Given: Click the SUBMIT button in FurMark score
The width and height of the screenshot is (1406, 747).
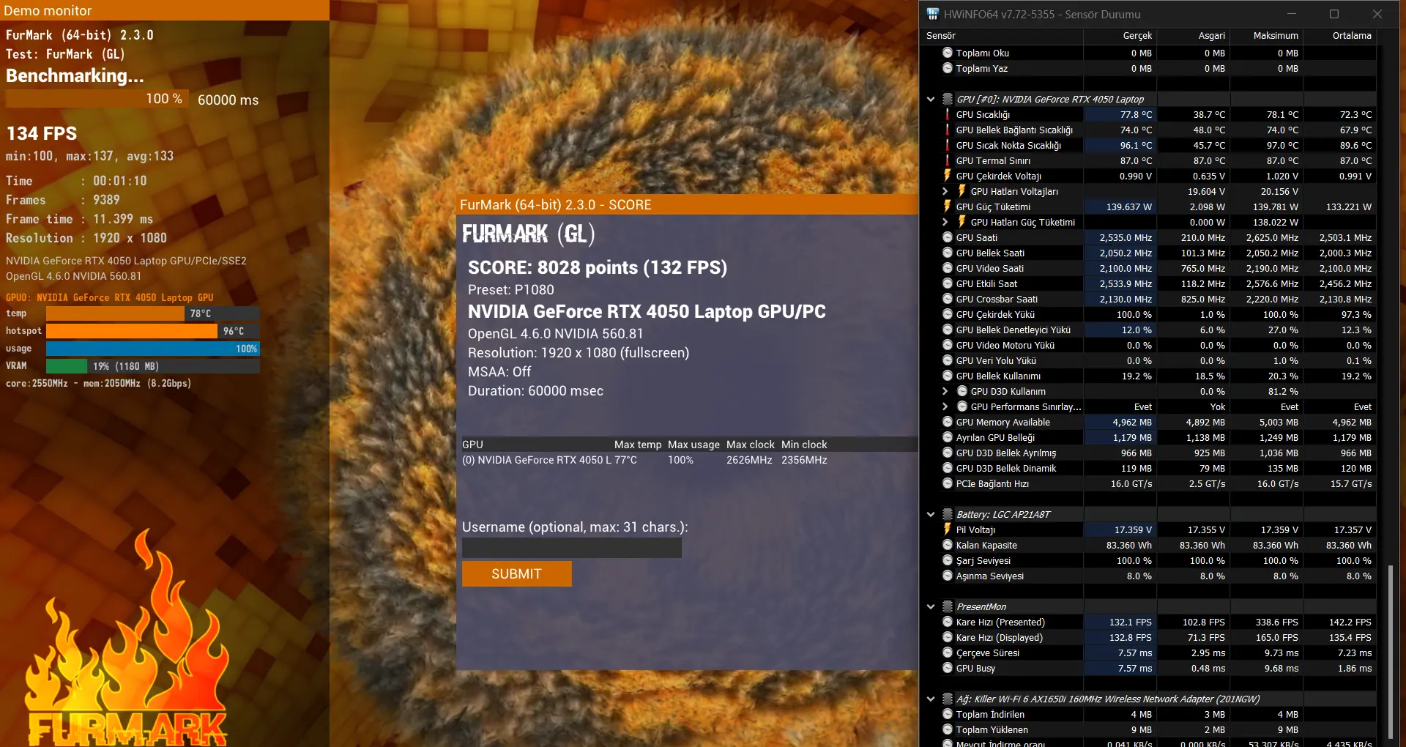Looking at the screenshot, I should click(516, 574).
